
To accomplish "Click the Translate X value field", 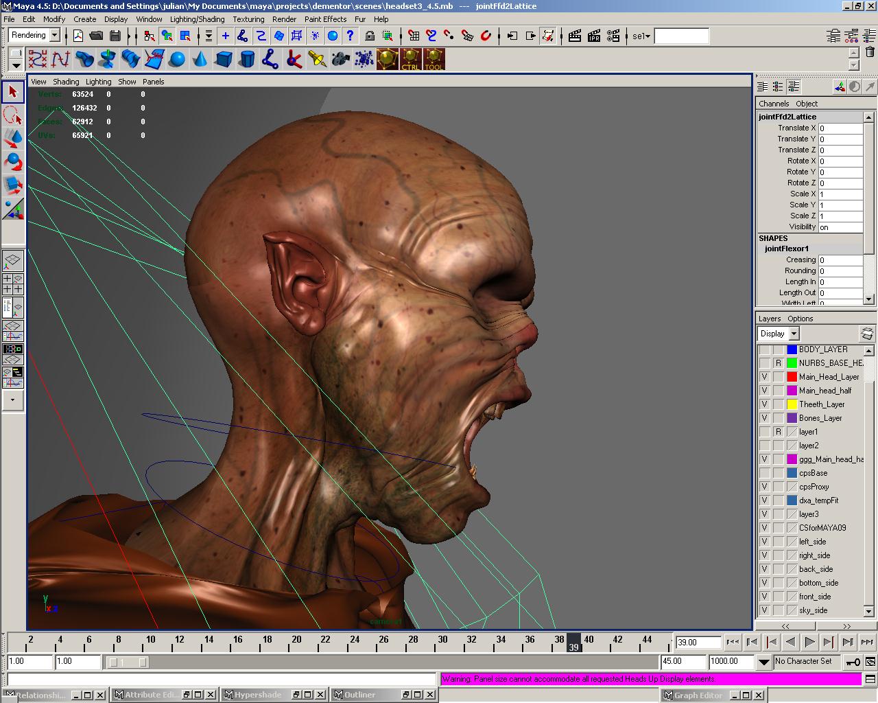I will (x=840, y=128).
